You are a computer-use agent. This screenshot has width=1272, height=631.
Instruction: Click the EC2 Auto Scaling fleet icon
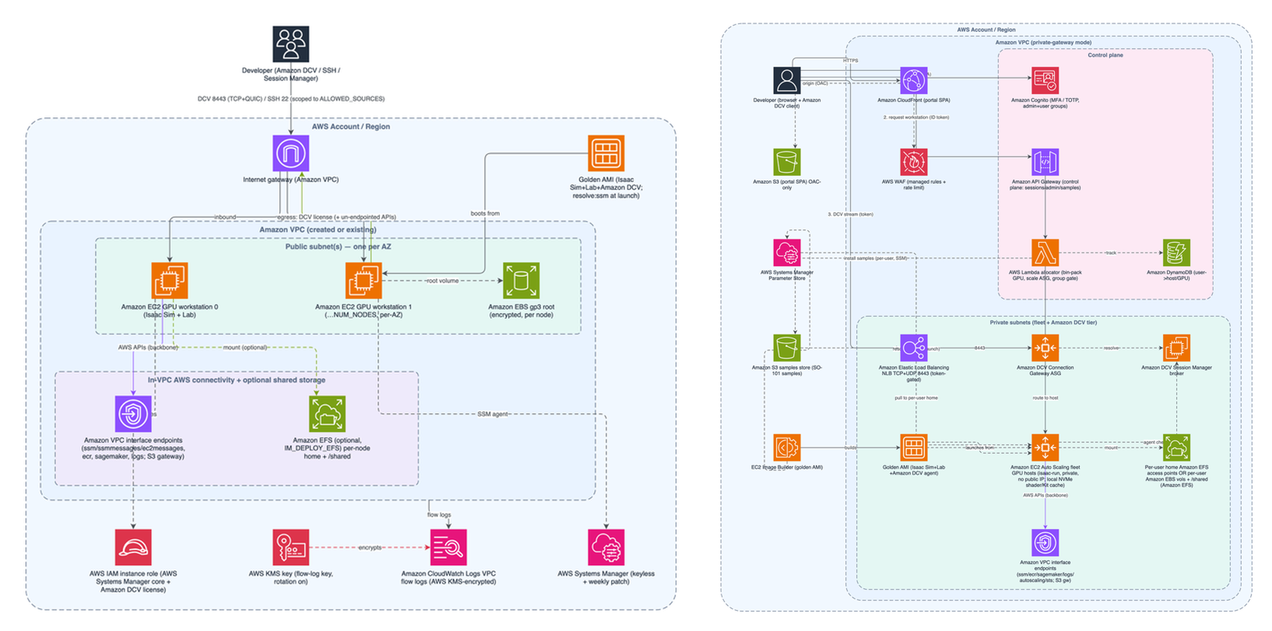pos(1045,447)
